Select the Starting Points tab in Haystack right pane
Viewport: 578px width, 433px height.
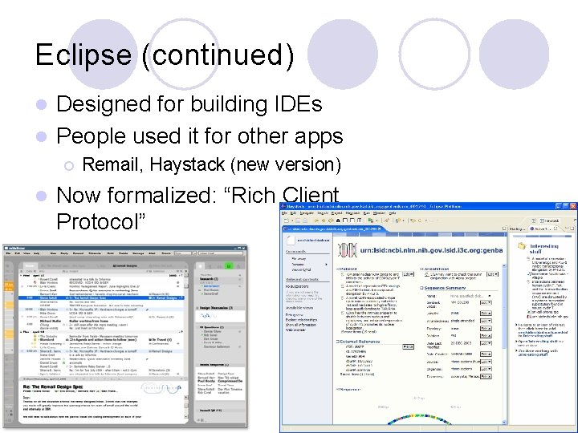point(518,229)
